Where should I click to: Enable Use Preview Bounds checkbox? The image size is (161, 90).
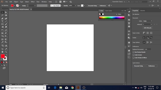[x=134, y=52]
